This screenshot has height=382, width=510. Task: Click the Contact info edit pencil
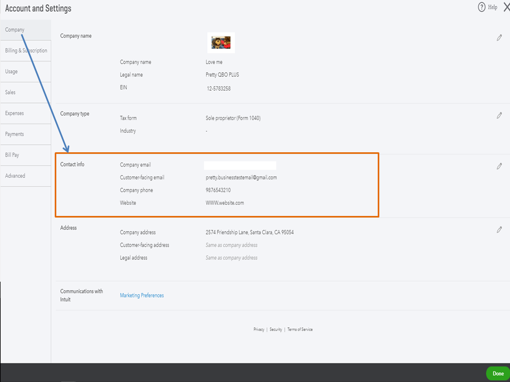pyautogui.click(x=499, y=166)
